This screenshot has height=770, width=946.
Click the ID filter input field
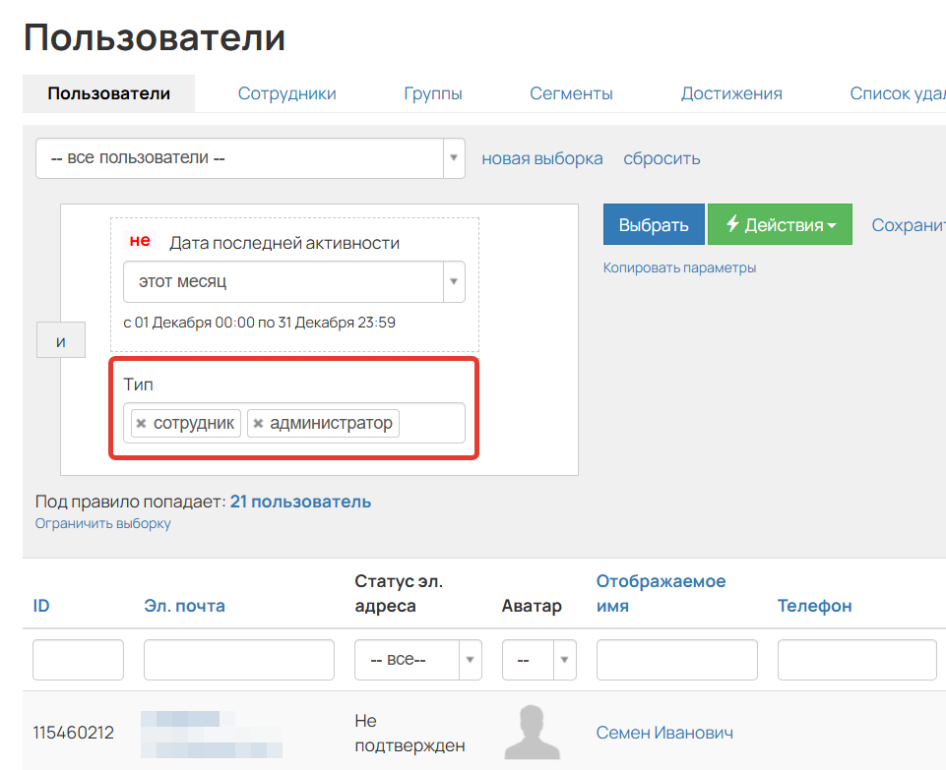pyautogui.click(x=78, y=659)
